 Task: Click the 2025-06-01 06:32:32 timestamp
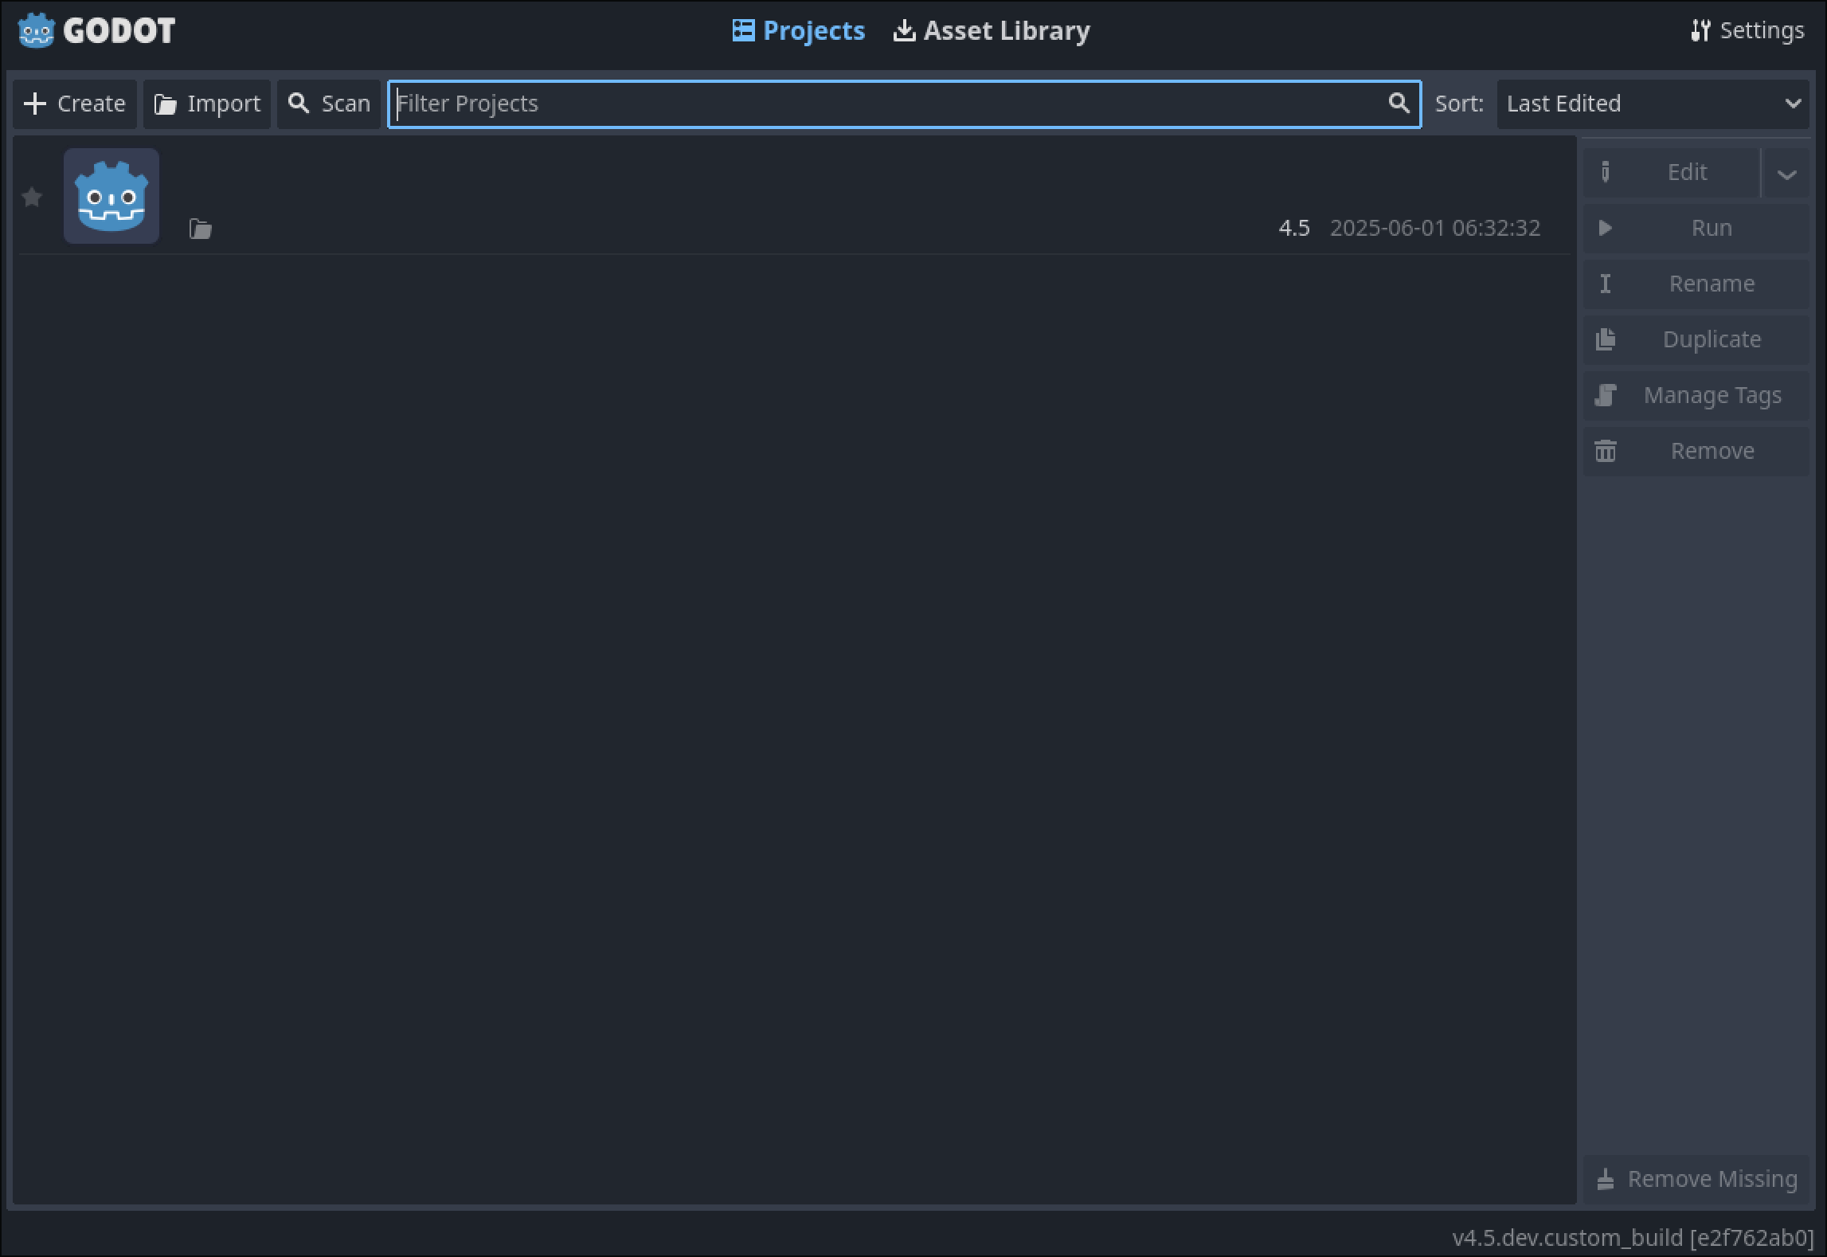click(x=1435, y=228)
